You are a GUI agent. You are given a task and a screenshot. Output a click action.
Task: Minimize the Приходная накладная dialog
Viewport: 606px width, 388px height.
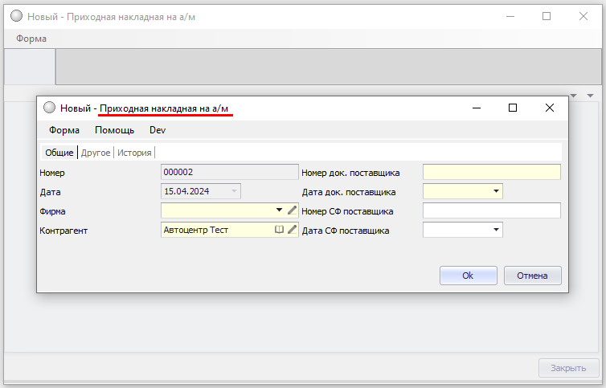click(476, 108)
